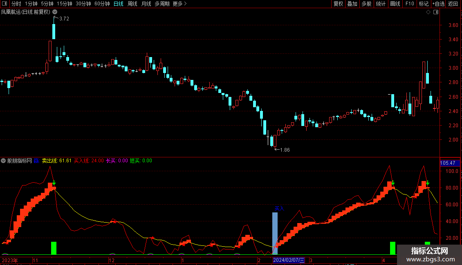Viewport: 462px width, 265px height.
Task: Toggle the side panel icon near price axis
Action: pyautogui.click(x=436, y=12)
